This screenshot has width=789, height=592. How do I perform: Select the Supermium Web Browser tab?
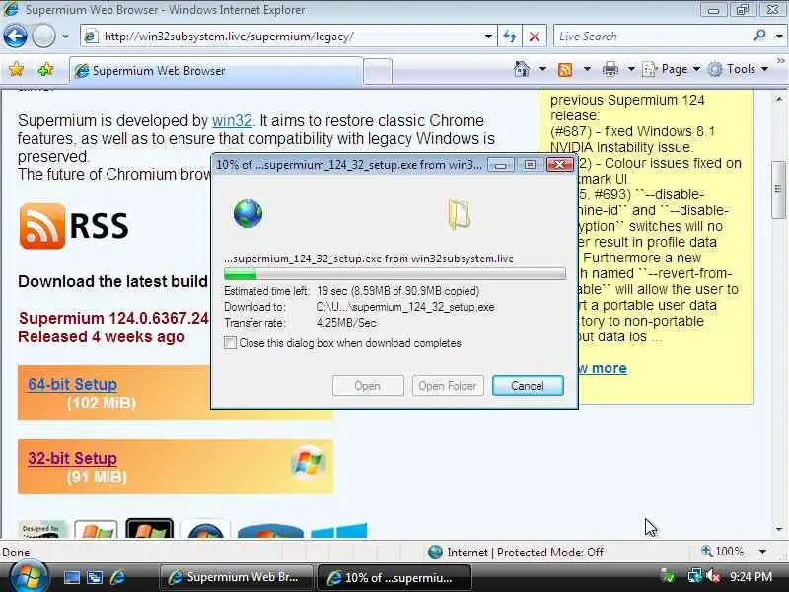point(216,71)
